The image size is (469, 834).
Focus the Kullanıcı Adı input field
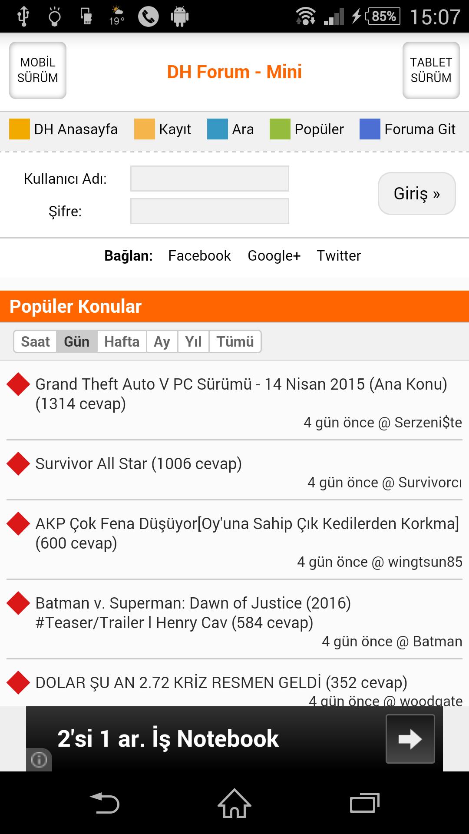point(210,179)
